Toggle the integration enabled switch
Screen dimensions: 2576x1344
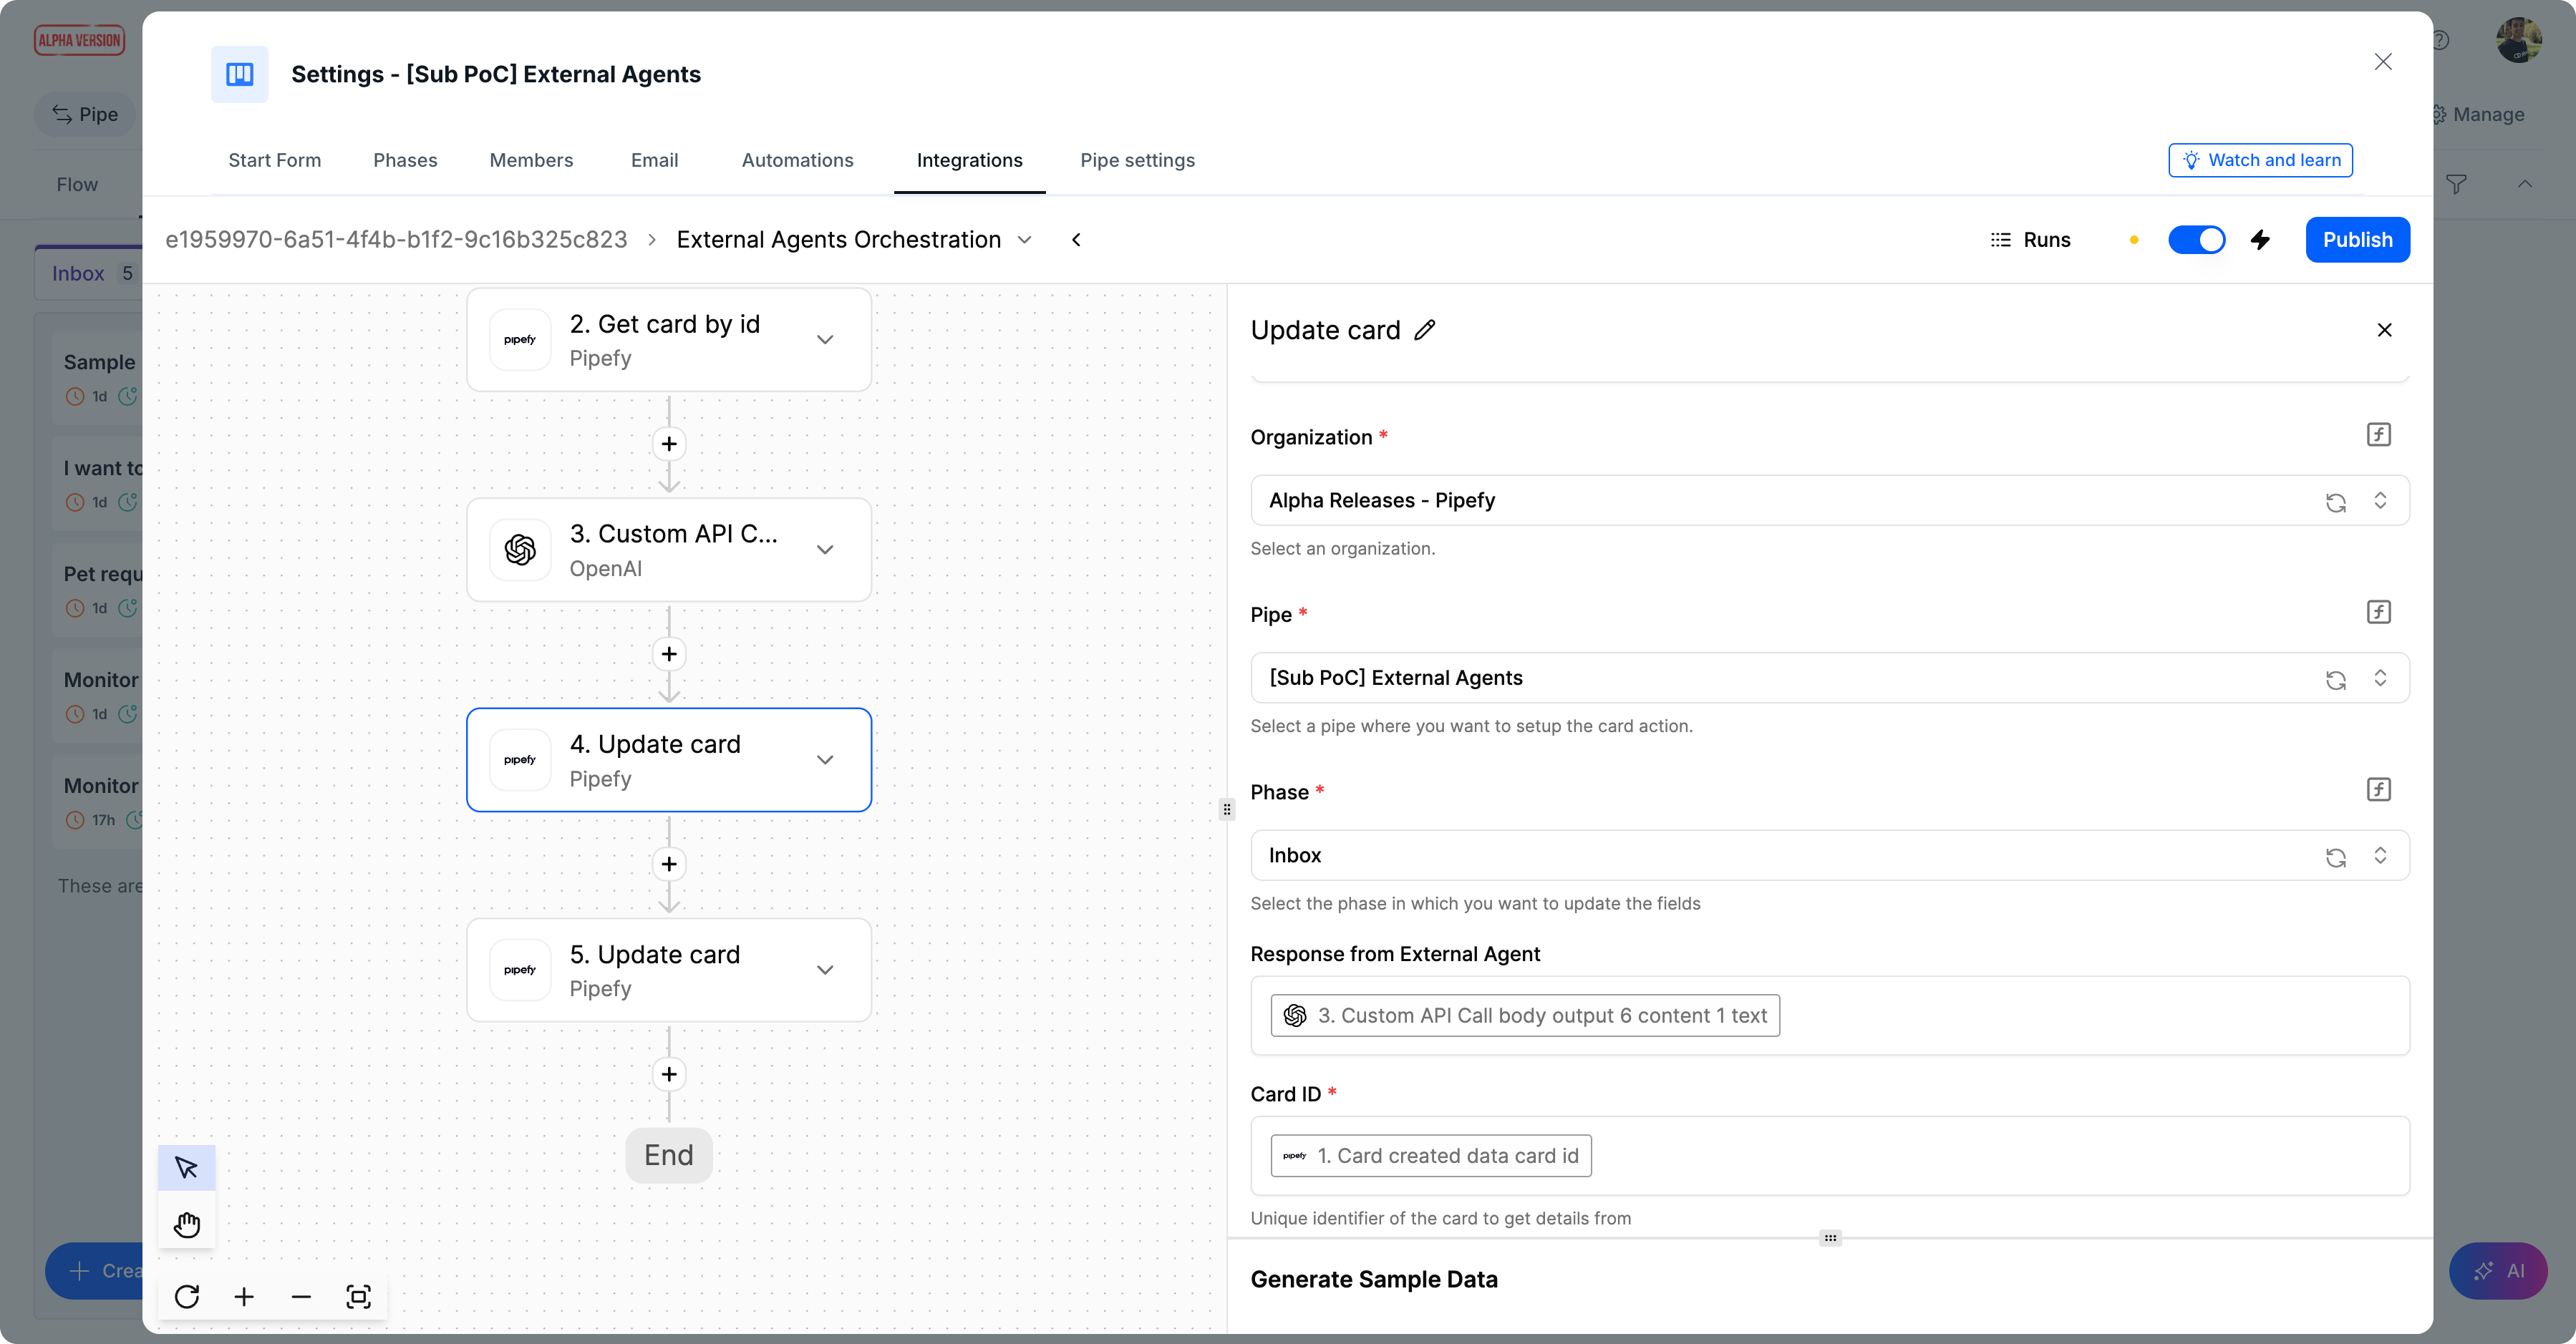[2196, 240]
